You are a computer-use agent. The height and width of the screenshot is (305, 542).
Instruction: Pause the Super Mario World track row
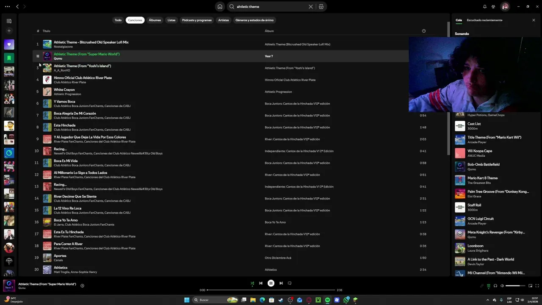pyautogui.click(x=38, y=56)
